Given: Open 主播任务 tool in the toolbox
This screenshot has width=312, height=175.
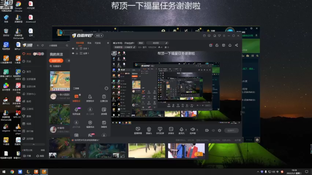Looking at the screenshot, I should pos(104,98).
